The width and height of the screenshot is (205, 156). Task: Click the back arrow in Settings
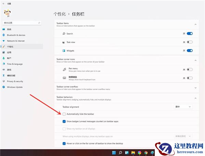click(3, 4)
